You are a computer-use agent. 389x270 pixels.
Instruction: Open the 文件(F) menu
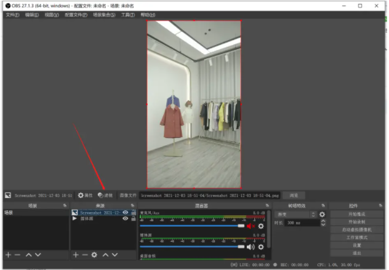[x=12, y=15]
